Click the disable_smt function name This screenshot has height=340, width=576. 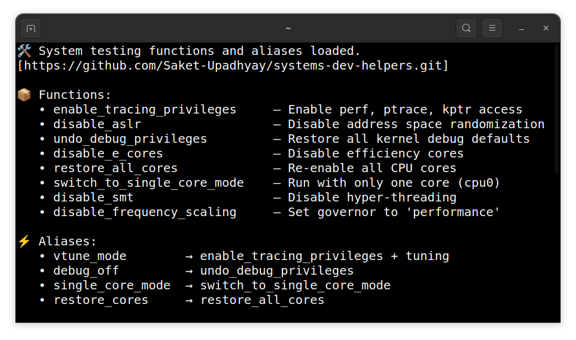click(x=94, y=198)
